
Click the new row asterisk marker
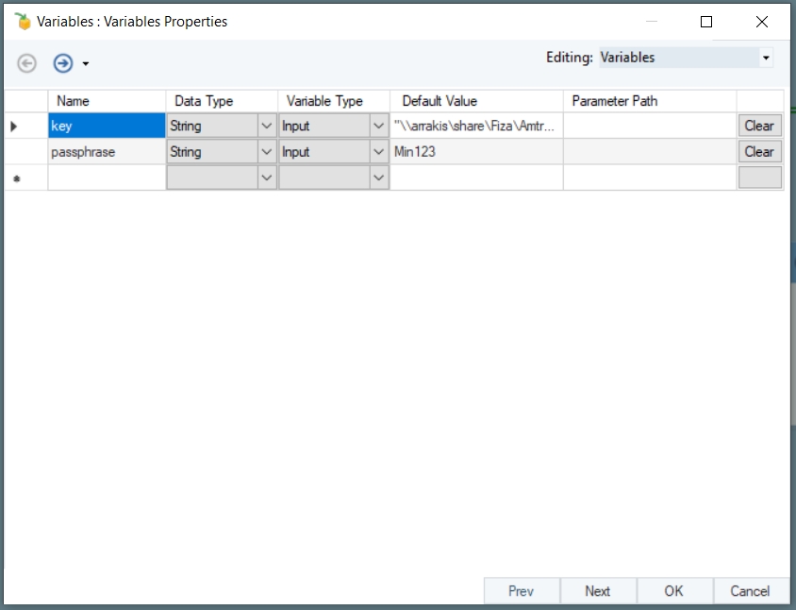coord(14,178)
